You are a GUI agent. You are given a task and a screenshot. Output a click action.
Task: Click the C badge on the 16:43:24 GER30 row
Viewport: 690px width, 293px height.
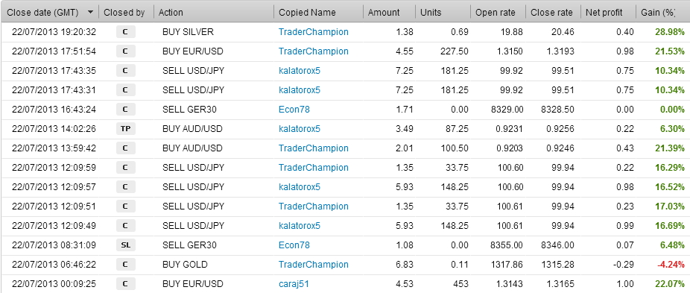tap(125, 110)
